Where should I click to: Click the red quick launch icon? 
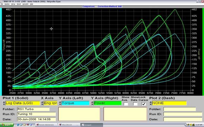28,125
